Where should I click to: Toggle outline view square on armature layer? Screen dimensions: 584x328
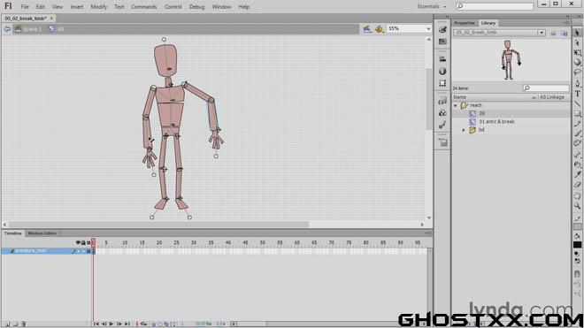tap(88, 251)
